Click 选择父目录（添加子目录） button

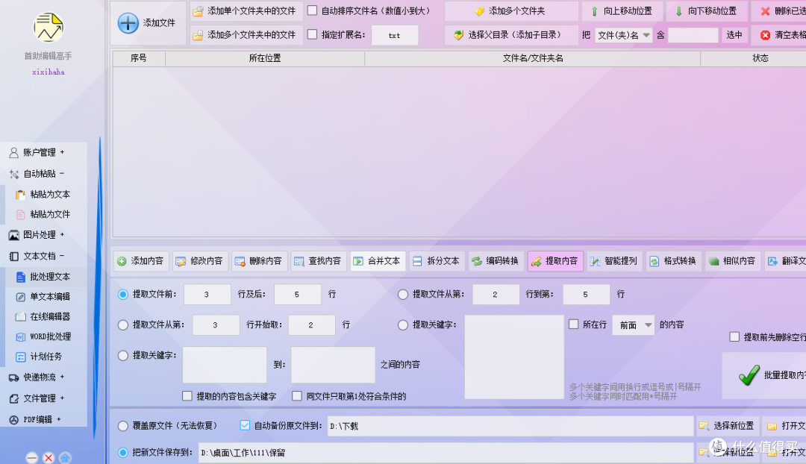click(x=510, y=35)
